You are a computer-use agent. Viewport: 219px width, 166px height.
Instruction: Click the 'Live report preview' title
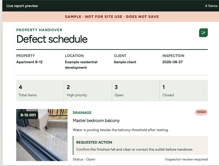click(x=22, y=6)
